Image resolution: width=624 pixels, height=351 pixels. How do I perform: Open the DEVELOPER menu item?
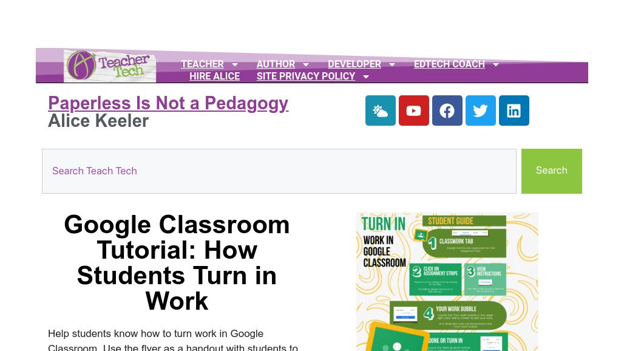pyautogui.click(x=354, y=64)
